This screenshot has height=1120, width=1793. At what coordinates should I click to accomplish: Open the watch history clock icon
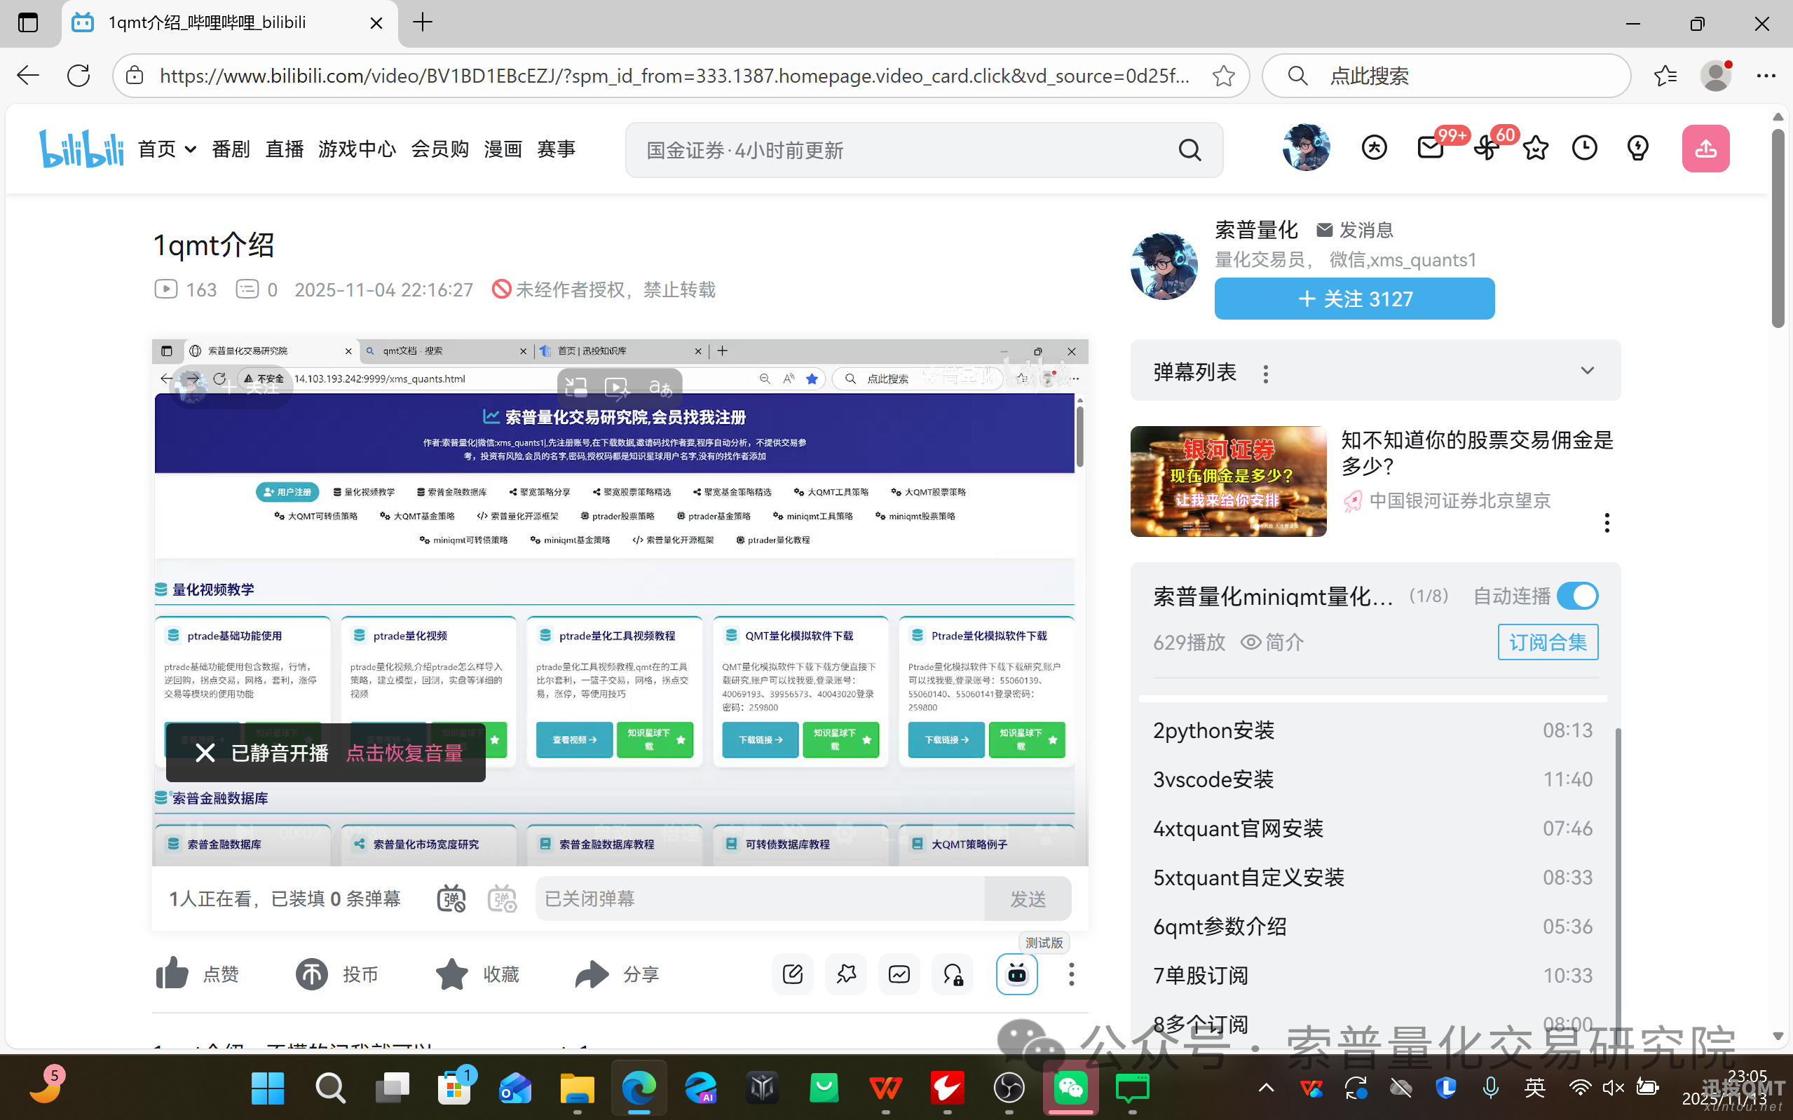[1585, 147]
